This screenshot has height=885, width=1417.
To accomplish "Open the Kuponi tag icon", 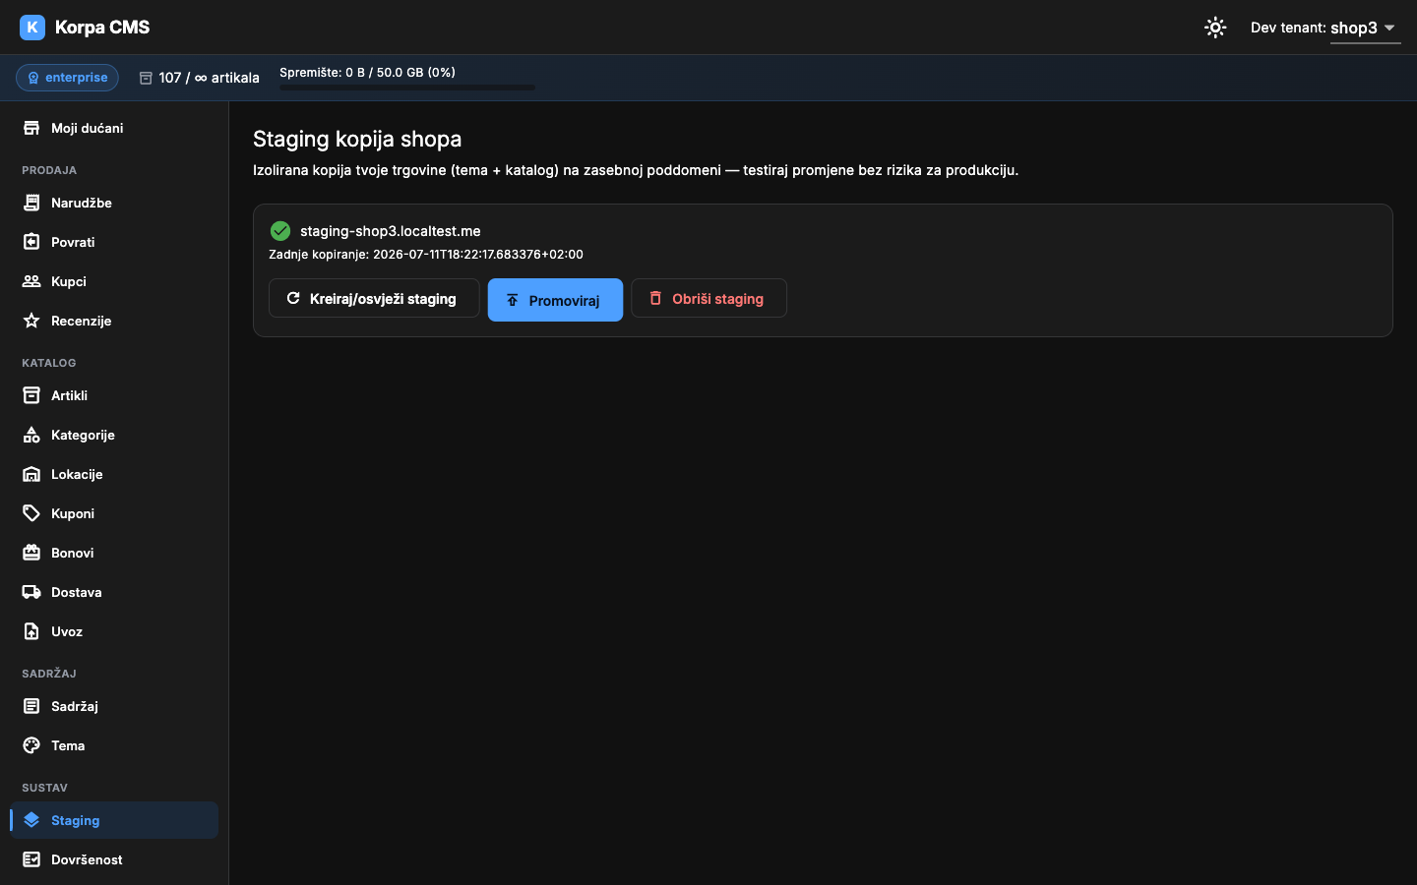I will tap(31, 513).
